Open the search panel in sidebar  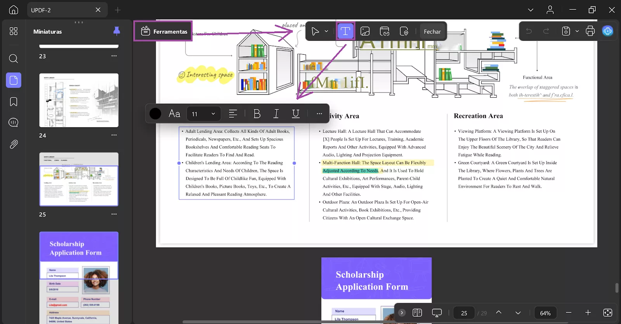(14, 59)
